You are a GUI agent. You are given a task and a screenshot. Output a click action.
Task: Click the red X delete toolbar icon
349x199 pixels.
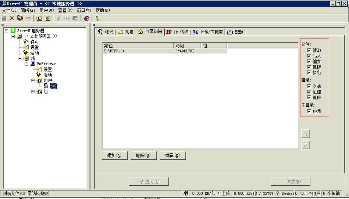point(12,18)
